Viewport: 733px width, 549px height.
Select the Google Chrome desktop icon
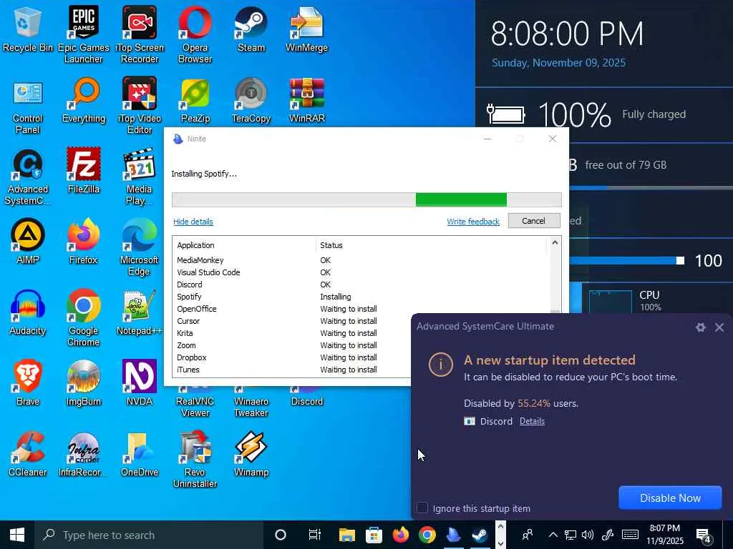pos(84,318)
